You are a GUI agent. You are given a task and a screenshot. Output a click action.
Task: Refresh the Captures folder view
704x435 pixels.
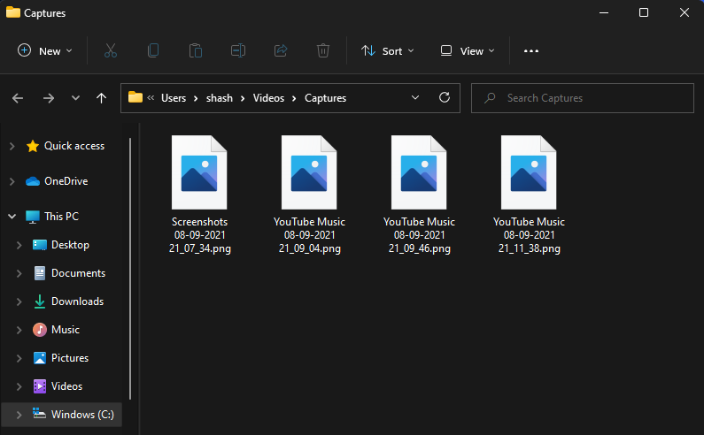[445, 98]
